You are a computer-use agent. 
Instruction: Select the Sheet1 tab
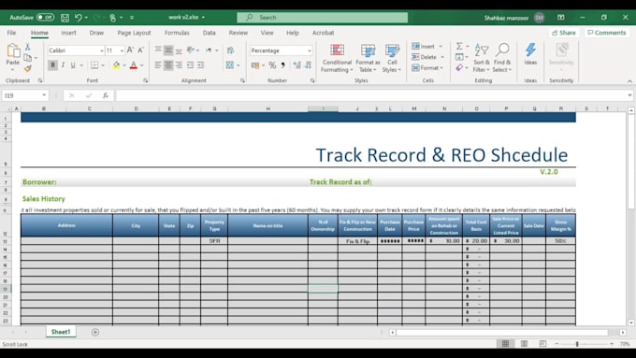(61, 332)
